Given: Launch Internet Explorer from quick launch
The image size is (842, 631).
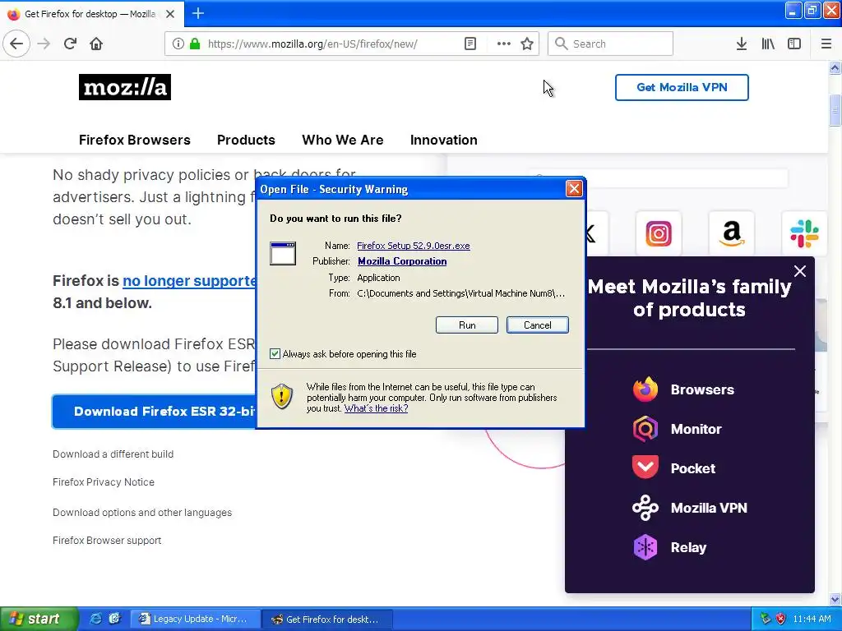Looking at the screenshot, I should (95, 619).
